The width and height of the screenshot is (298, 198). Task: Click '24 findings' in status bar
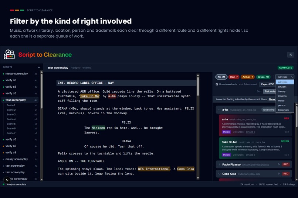click(x=289, y=184)
